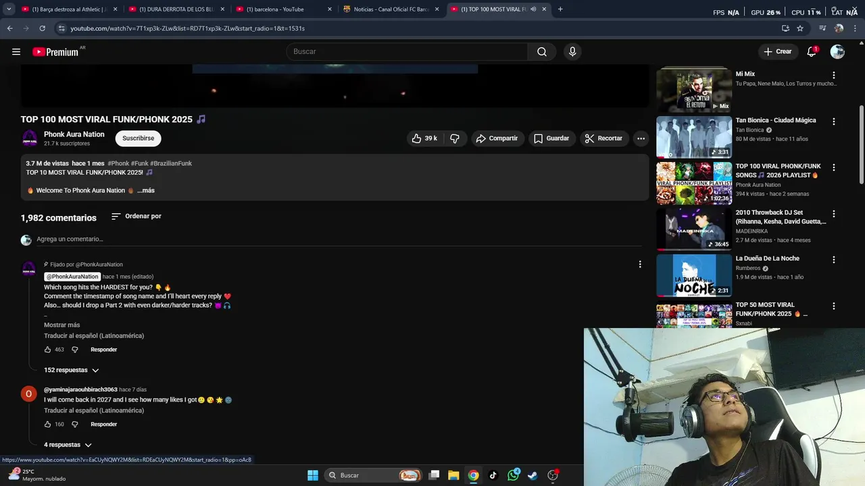
Task: Open the YouTube hamburger guide menu
Action: (x=16, y=52)
